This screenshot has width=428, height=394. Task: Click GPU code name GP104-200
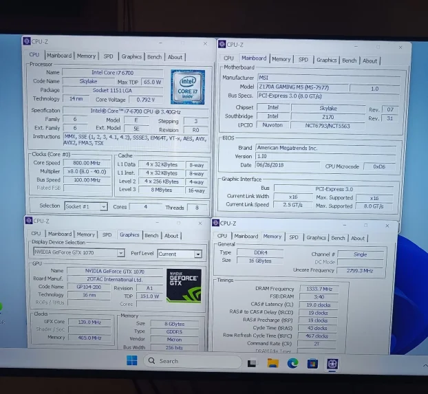click(89, 287)
